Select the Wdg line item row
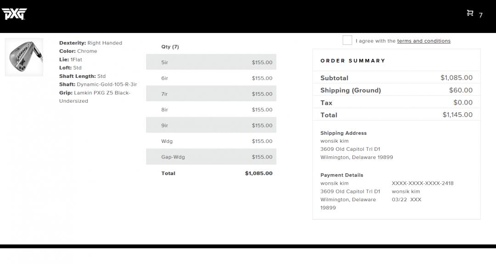 point(211,141)
